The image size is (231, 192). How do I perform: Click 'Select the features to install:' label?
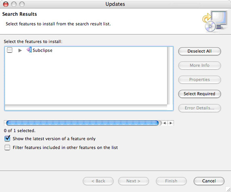point(33,41)
